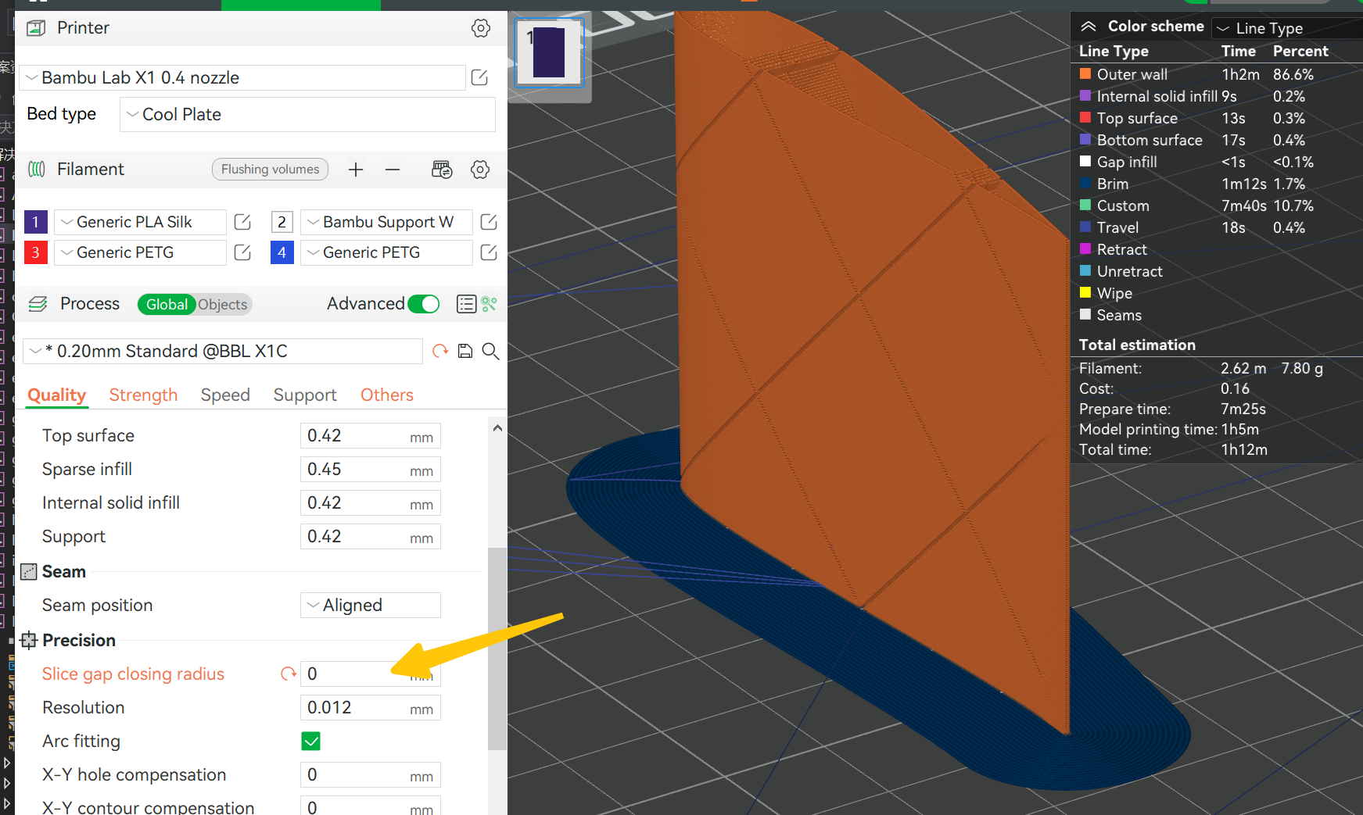
Task: Open the Others settings tab
Action: 386,395
